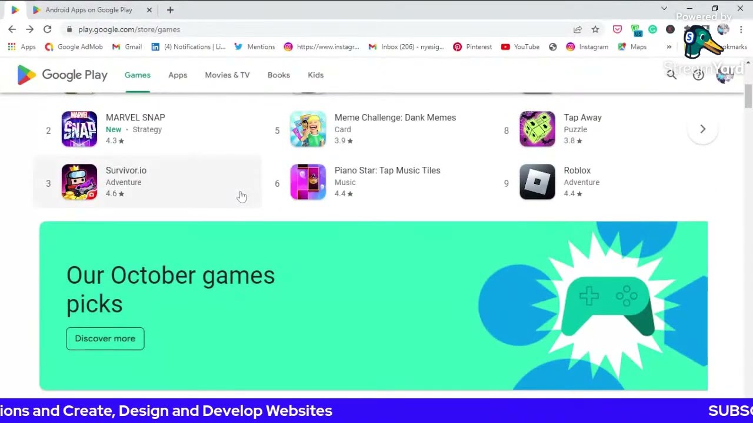Switch to the Books tab
This screenshot has width=753, height=423.
coord(279,75)
